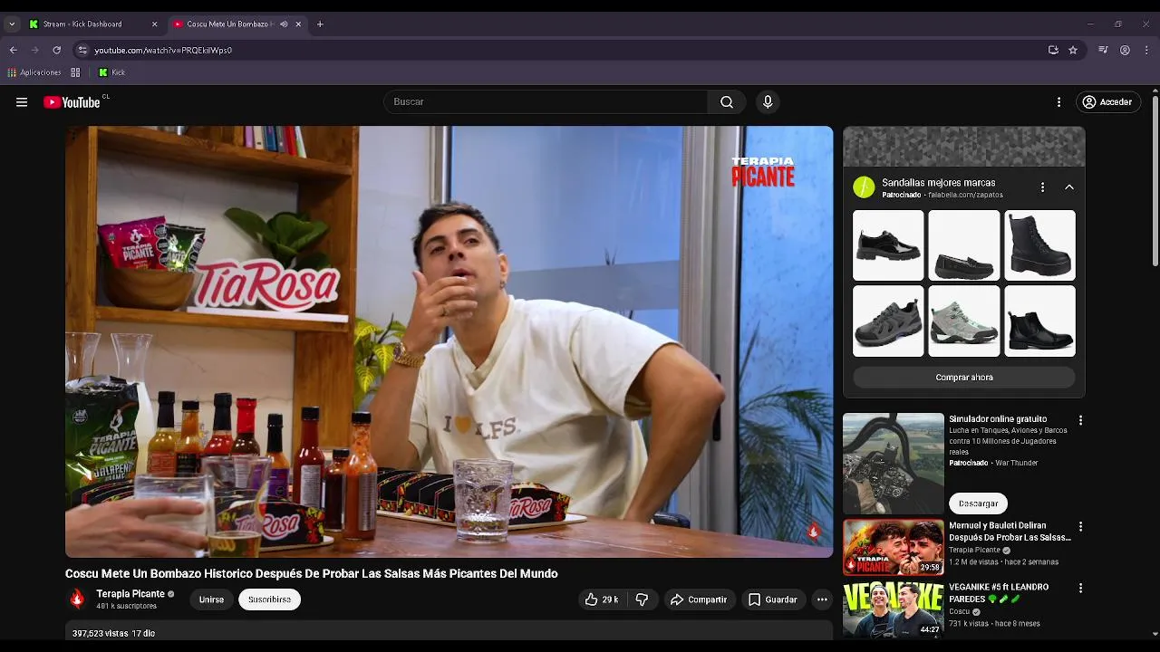Like the video with thumbs up icon

tap(601, 599)
